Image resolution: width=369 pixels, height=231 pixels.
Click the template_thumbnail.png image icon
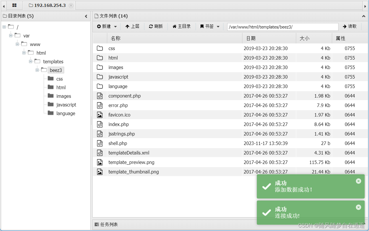(x=100, y=172)
